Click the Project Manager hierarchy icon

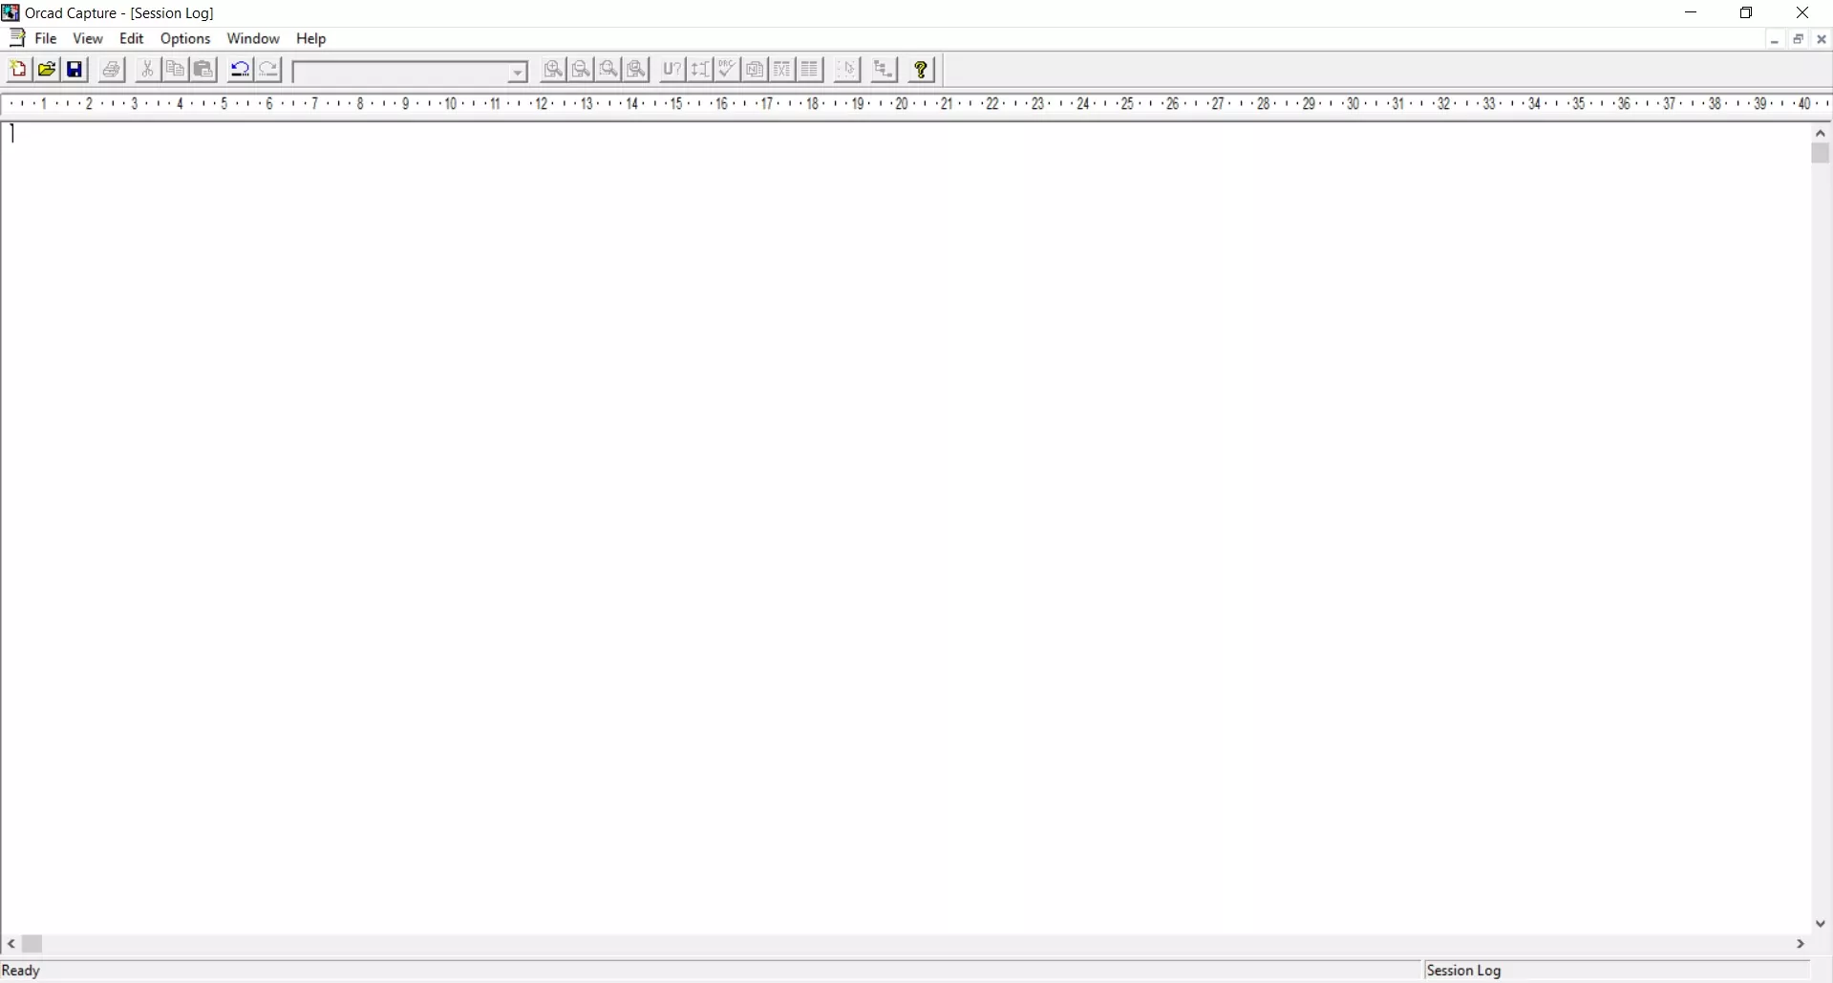point(885,70)
